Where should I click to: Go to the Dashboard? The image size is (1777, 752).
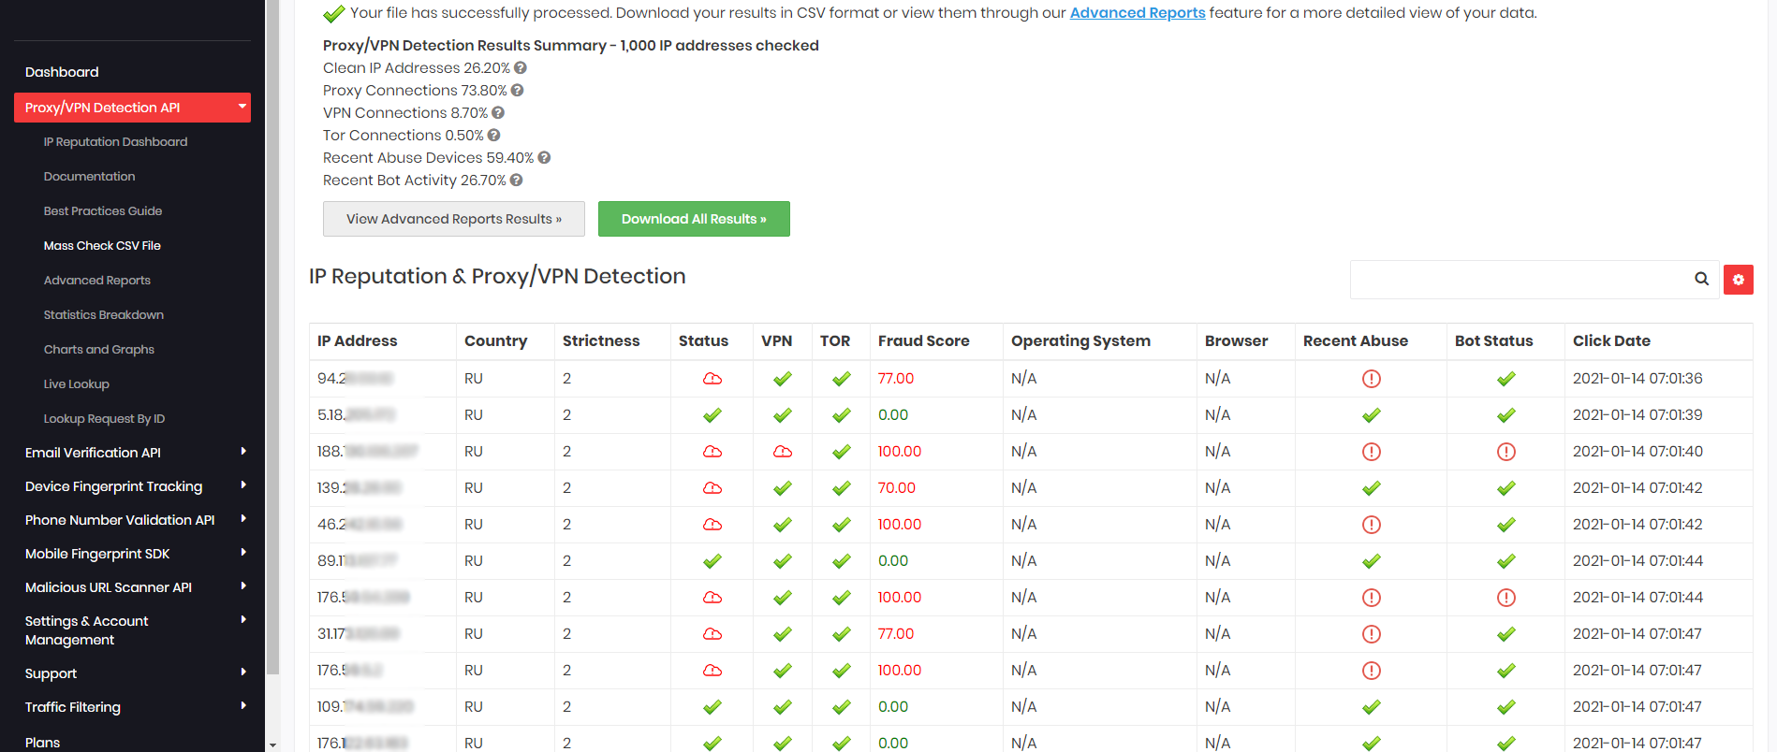coord(62,72)
